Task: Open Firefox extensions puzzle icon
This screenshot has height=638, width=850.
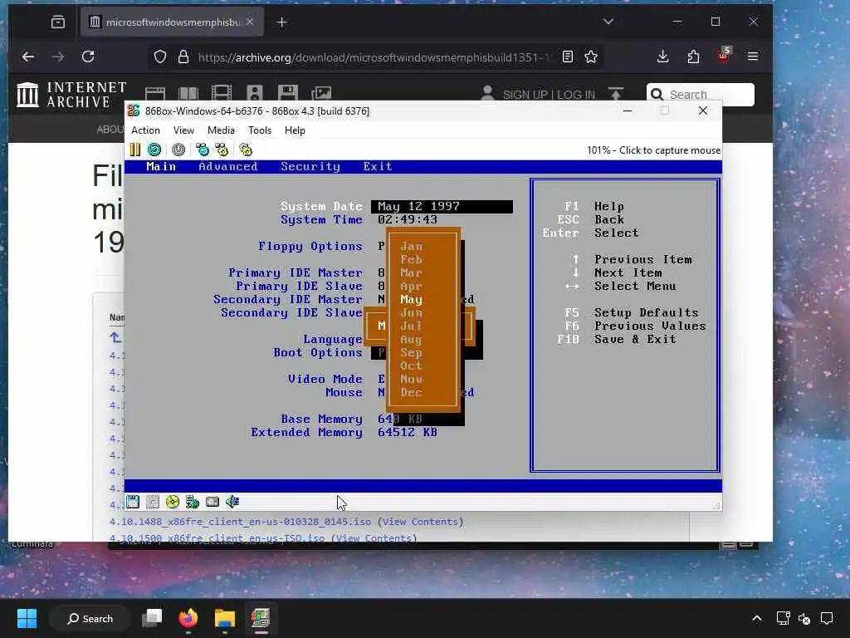Action: tap(693, 56)
